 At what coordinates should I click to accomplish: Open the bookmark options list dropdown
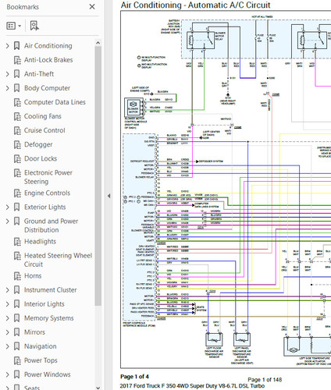coord(13,26)
